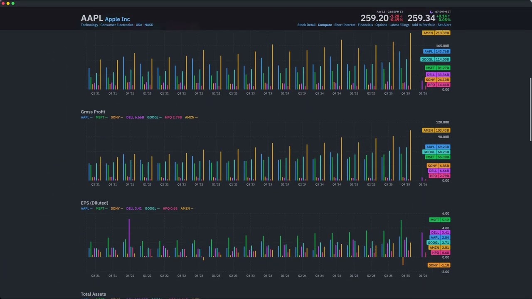This screenshot has height=299, width=532.
Task: Open the Stock Detail page
Action: pos(306,25)
